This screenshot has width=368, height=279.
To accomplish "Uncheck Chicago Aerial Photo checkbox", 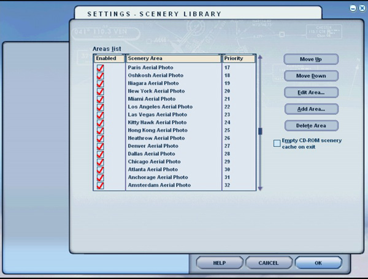I will [x=100, y=162].
